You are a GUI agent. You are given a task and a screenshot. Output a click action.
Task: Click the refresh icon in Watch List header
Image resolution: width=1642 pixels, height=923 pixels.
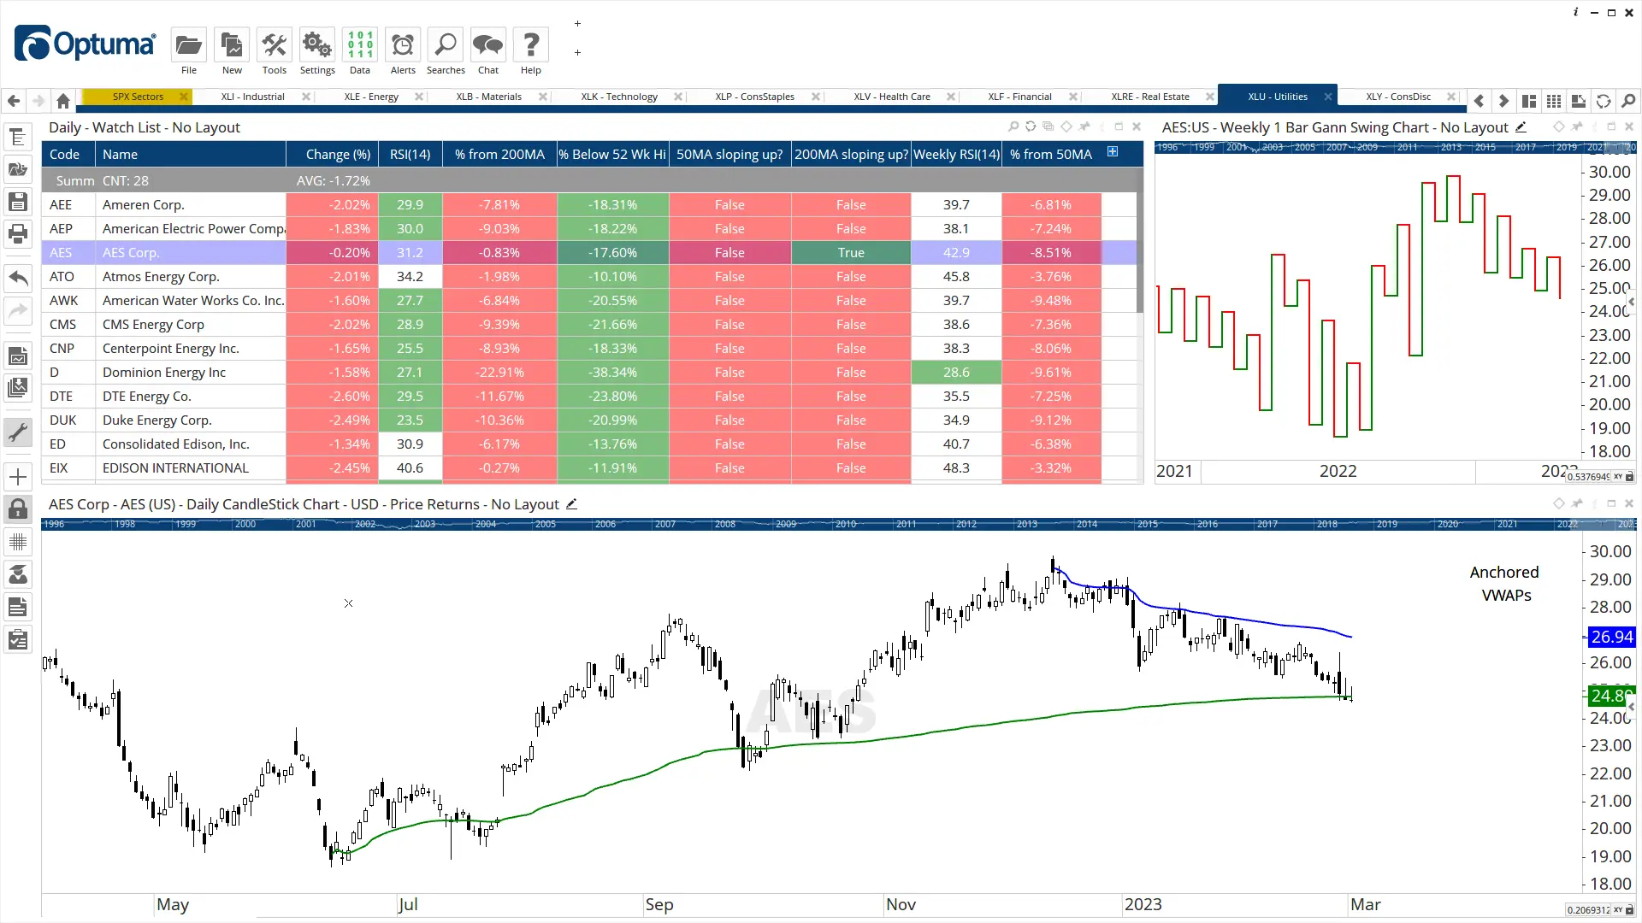[1031, 126]
